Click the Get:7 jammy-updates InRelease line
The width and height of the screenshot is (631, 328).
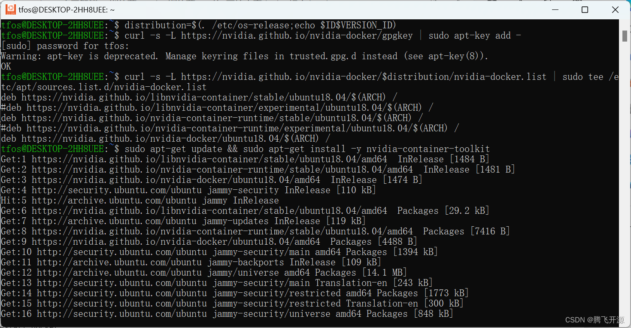click(183, 221)
